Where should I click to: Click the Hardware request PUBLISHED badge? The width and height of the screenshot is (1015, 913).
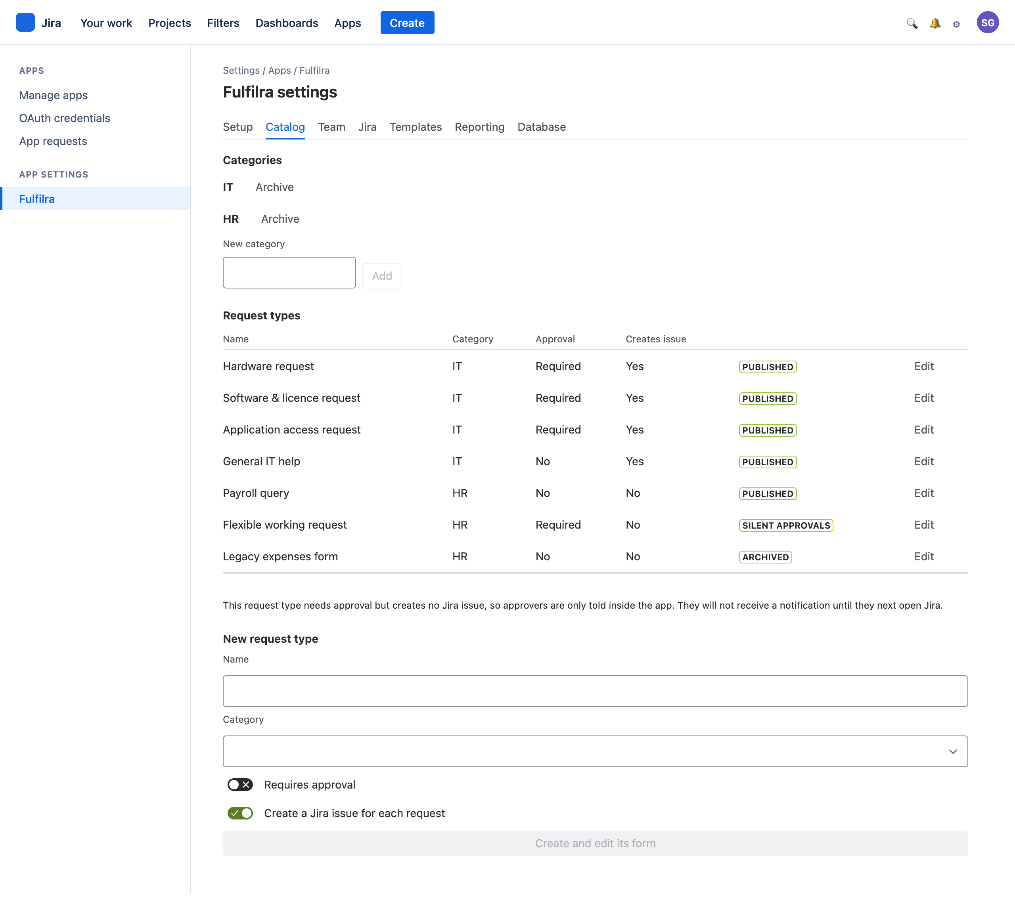click(768, 367)
